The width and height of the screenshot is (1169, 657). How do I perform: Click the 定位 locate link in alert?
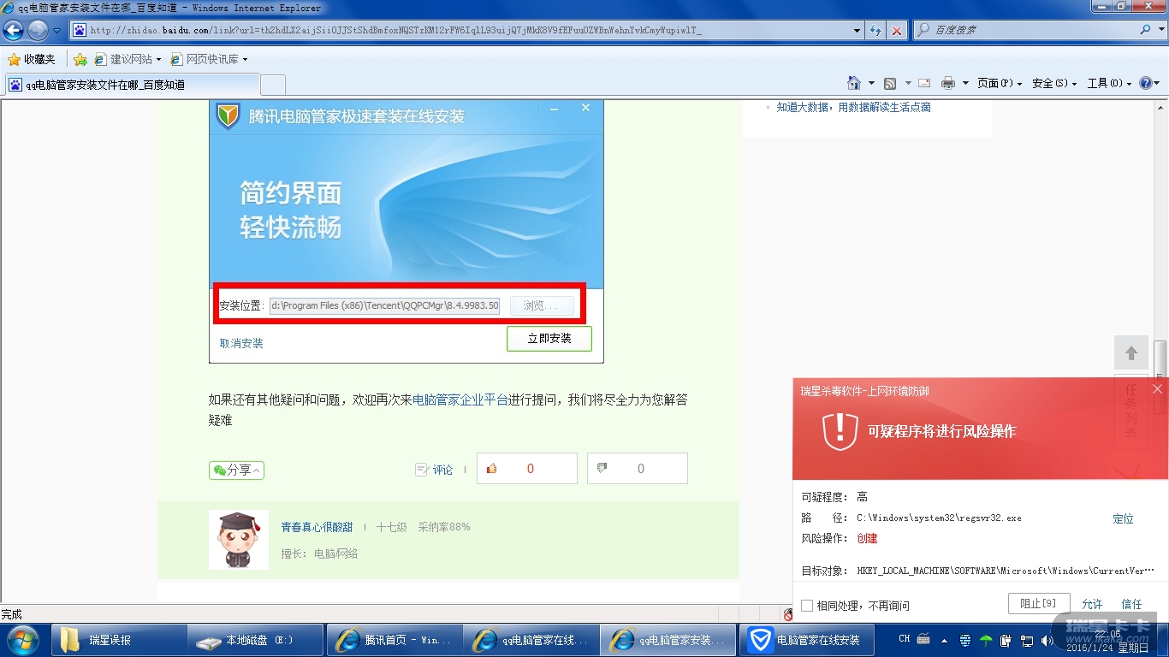tap(1123, 518)
